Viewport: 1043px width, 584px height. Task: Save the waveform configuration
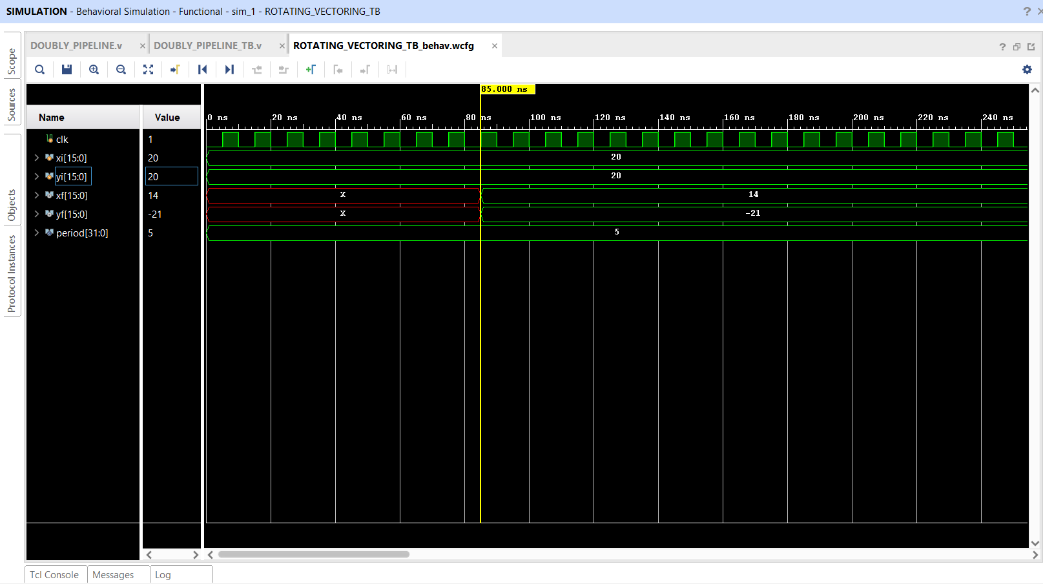pos(66,69)
